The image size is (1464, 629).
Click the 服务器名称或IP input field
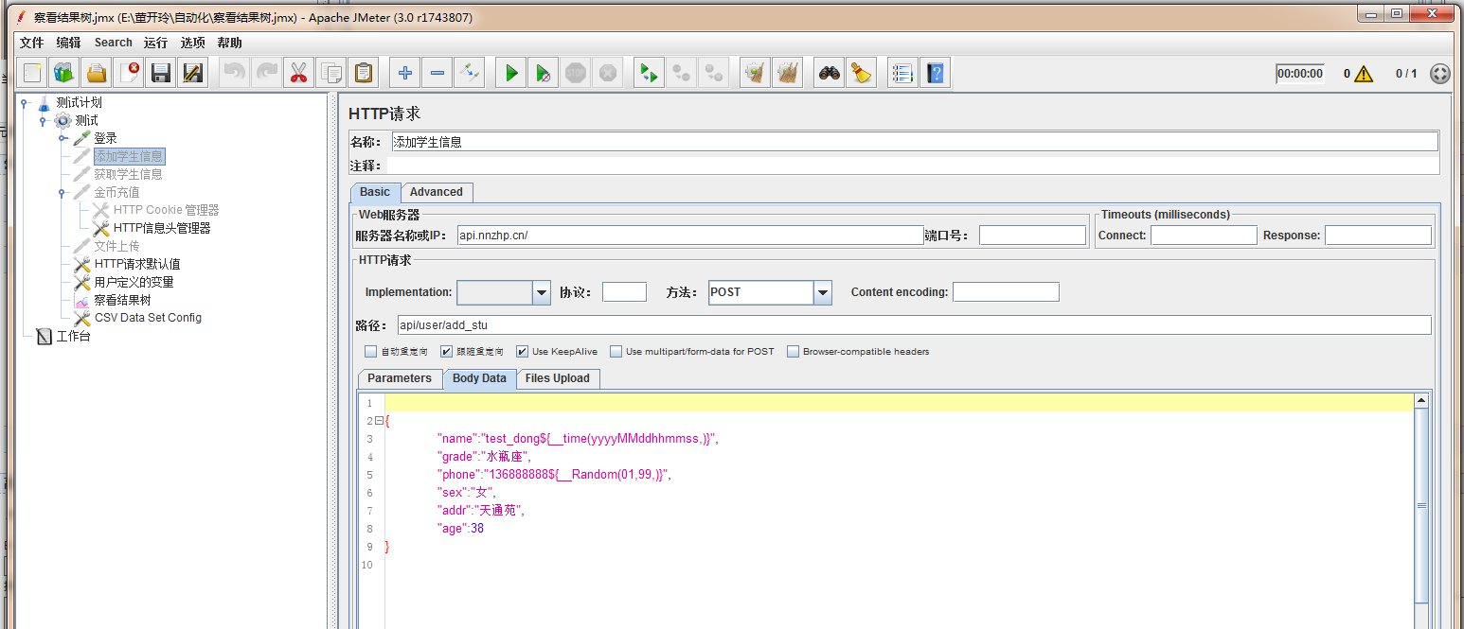pos(689,235)
